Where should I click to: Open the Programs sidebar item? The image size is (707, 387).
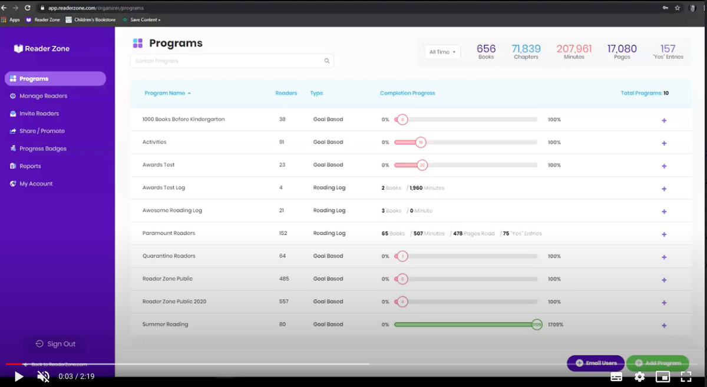pos(55,78)
